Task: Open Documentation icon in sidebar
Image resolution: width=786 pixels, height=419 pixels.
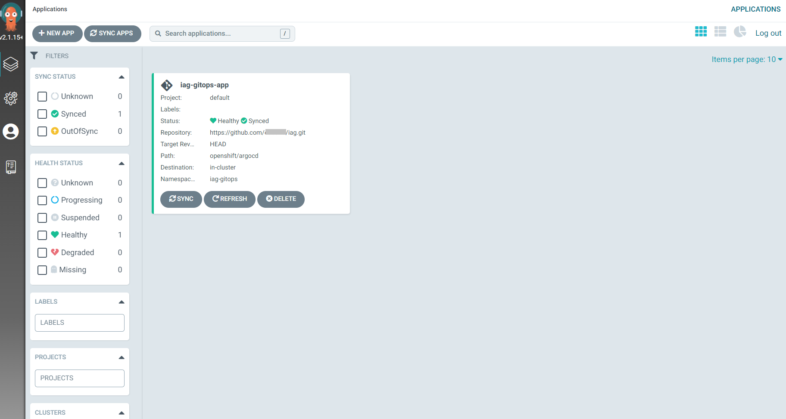Action: pyautogui.click(x=11, y=167)
